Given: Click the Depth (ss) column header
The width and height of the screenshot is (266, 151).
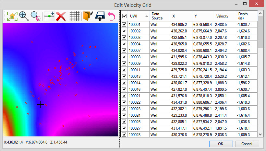Looking at the screenshot, I should coord(243,16).
